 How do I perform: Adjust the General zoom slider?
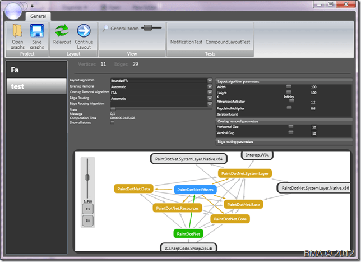pyautogui.click(x=151, y=28)
